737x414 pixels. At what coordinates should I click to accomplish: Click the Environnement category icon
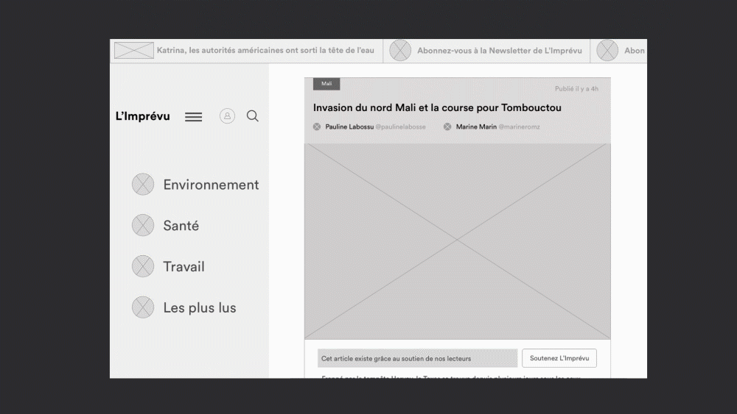143,185
